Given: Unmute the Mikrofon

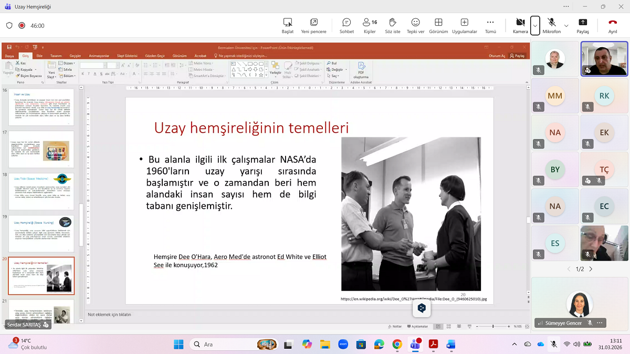Looking at the screenshot, I should pos(551,25).
